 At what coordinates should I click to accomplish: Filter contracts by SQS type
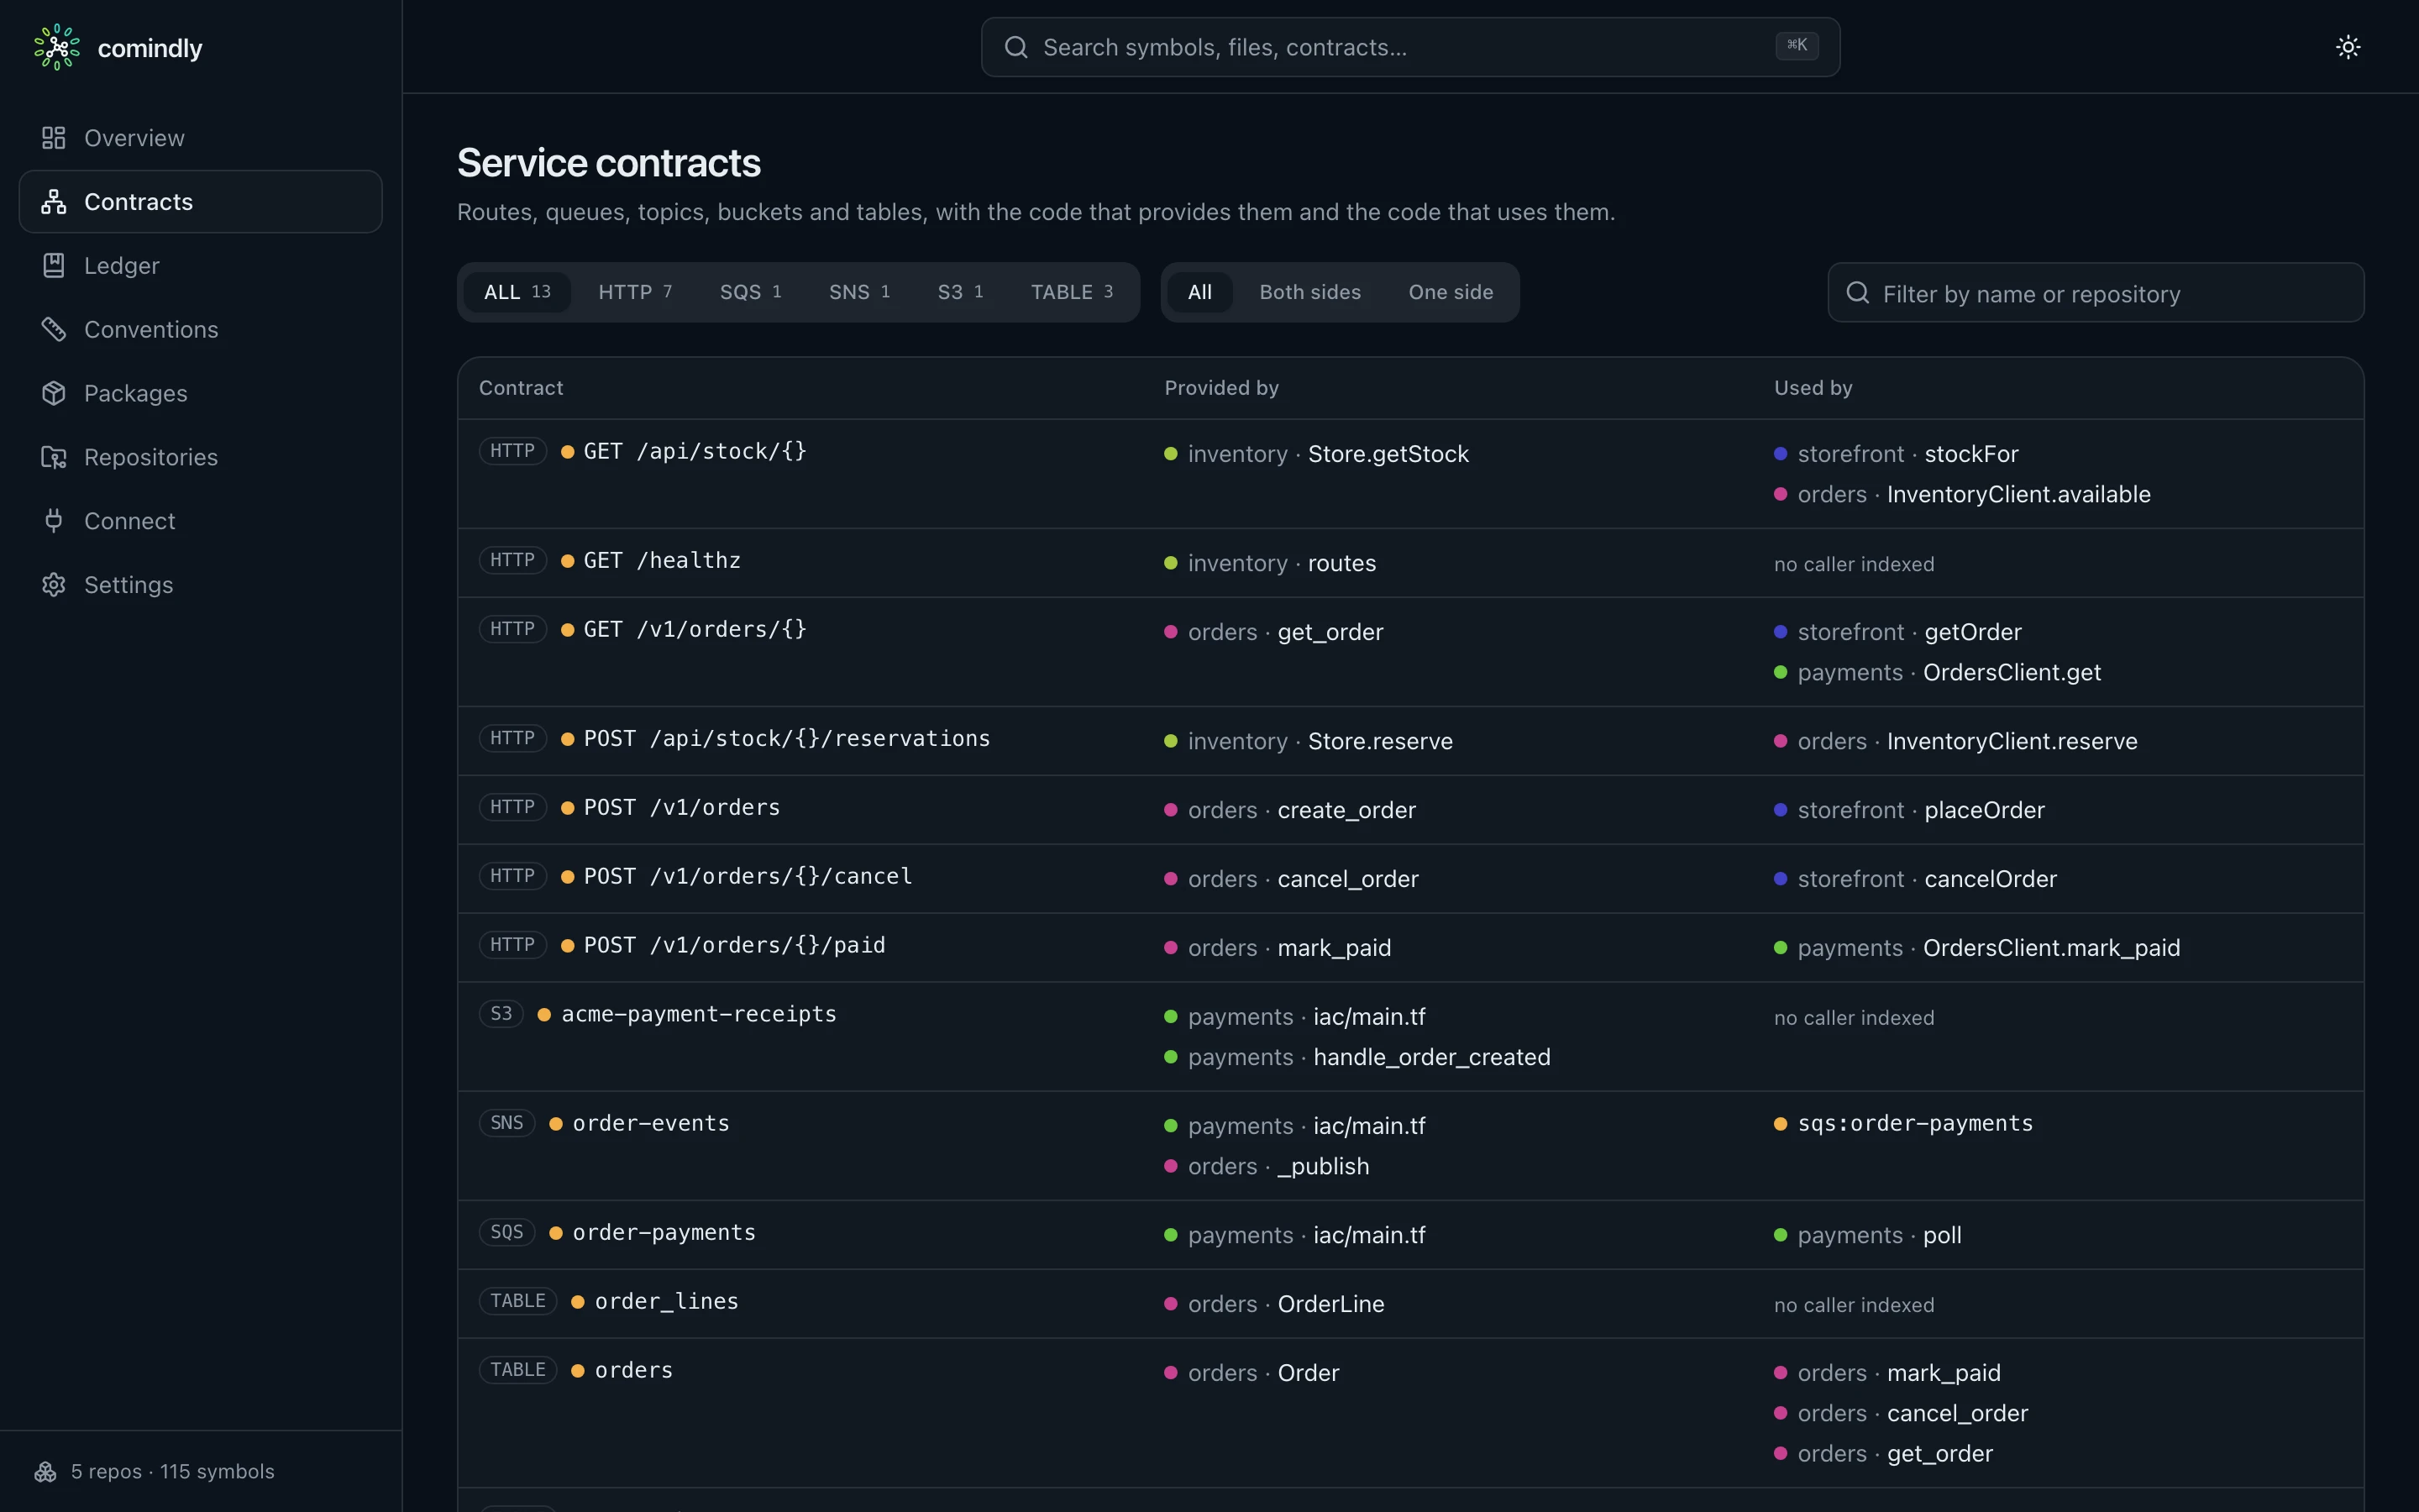coord(750,292)
